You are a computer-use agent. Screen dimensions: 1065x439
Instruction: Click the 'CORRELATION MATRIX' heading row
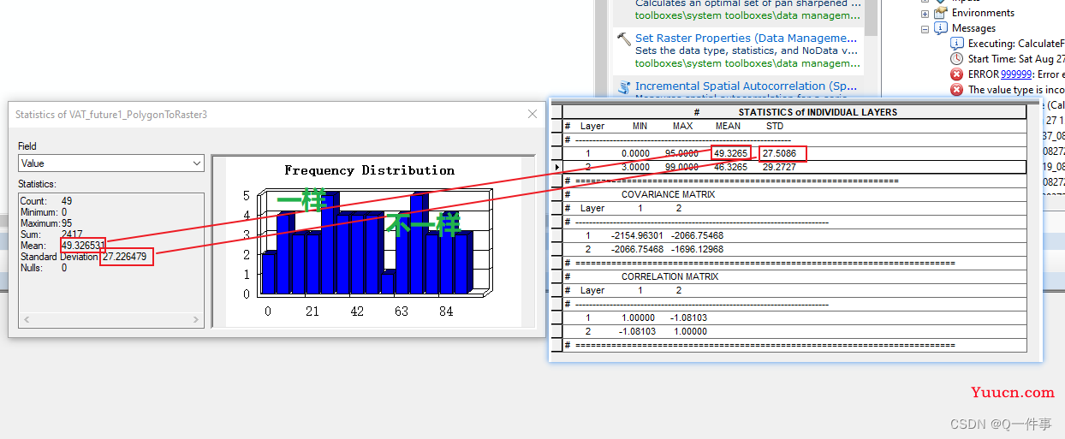pyautogui.click(x=795, y=276)
